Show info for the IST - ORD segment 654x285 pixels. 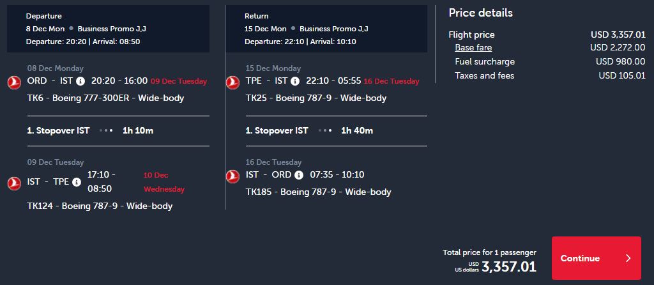(298, 175)
